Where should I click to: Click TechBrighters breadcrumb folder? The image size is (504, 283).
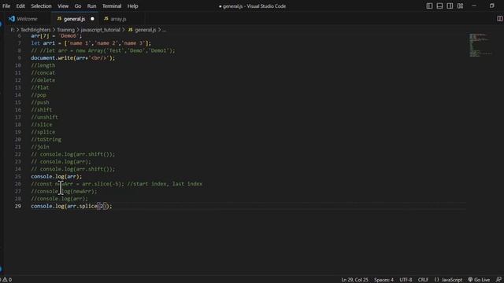tap(35, 30)
